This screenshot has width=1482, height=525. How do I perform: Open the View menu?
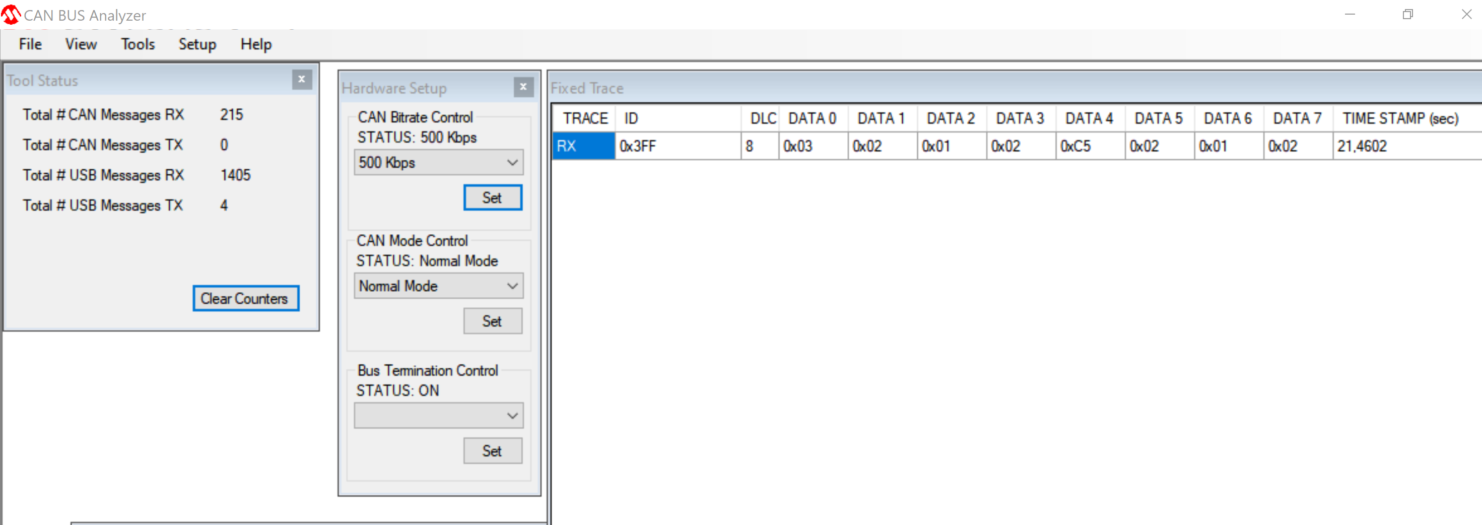(x=80, y=44)
